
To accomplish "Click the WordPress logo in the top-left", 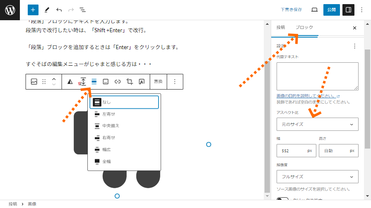I will (x=10, y=10).
